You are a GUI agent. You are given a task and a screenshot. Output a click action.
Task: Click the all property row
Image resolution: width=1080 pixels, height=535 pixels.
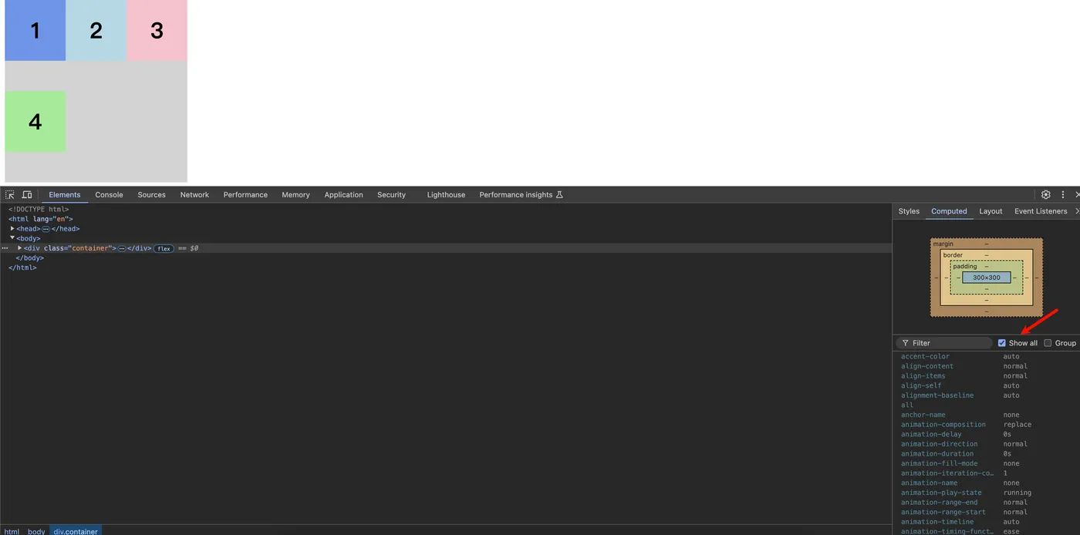907,405
